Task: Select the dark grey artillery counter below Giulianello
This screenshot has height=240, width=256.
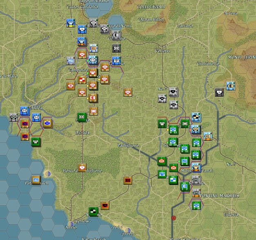Action: [219, 92]
